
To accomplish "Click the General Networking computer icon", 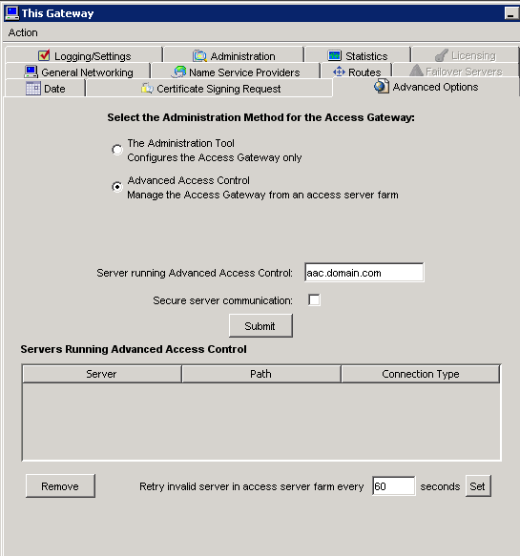I will click(31, 72).
